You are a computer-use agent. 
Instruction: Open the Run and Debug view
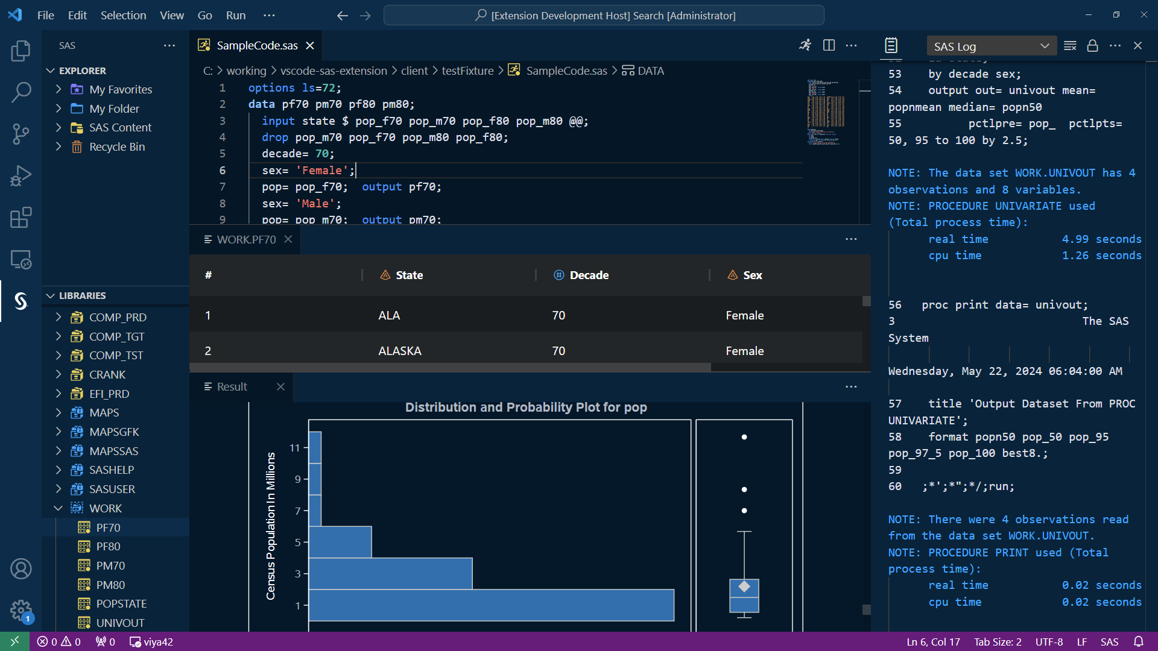pyautogui.click(x=21, y=176)
